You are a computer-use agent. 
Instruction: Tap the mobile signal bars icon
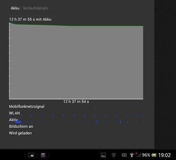(138, 155)
